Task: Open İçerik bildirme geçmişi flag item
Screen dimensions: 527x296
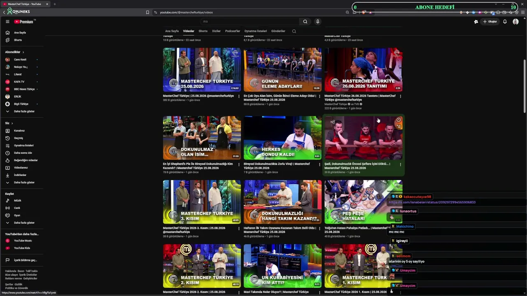Action: (23, 260)
